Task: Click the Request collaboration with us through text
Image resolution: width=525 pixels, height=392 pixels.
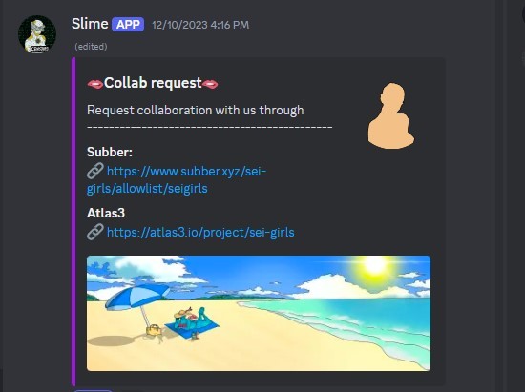Action: click(x=195, y=110)
